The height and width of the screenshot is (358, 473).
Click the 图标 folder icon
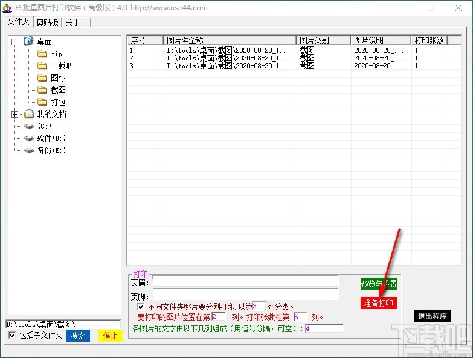pos(42,78)
